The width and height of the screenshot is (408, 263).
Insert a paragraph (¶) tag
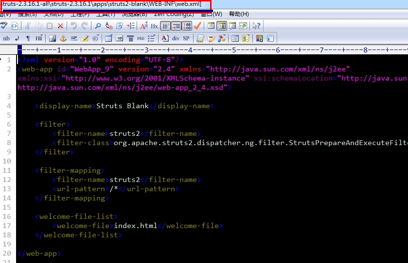(28, 38)
